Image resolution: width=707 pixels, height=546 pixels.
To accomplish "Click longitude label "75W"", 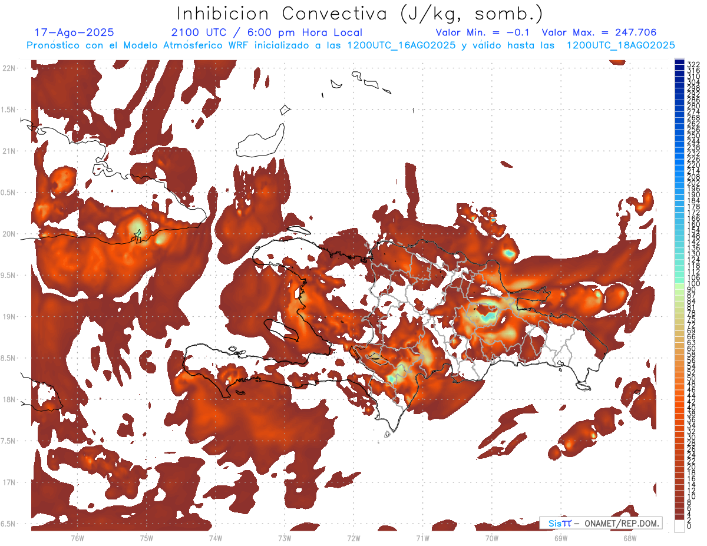I will click(x=147, y=538).
